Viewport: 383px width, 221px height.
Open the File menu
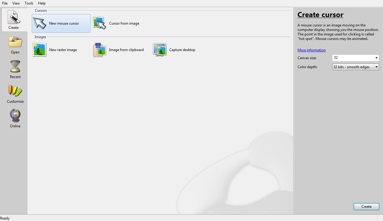(5, 3)
